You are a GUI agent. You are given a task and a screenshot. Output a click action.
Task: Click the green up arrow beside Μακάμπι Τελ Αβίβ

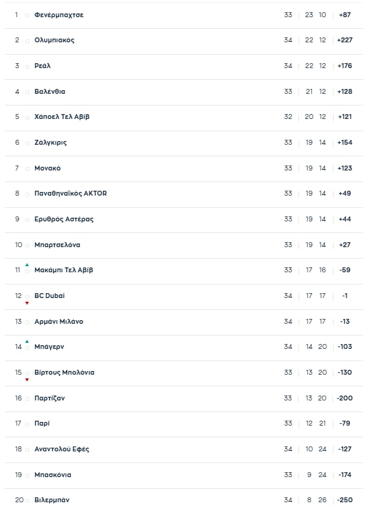click(27, 264)
